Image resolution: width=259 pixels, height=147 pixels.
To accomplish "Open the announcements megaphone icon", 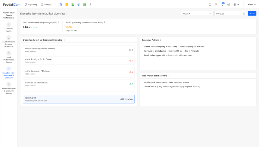I will point(228,5).
